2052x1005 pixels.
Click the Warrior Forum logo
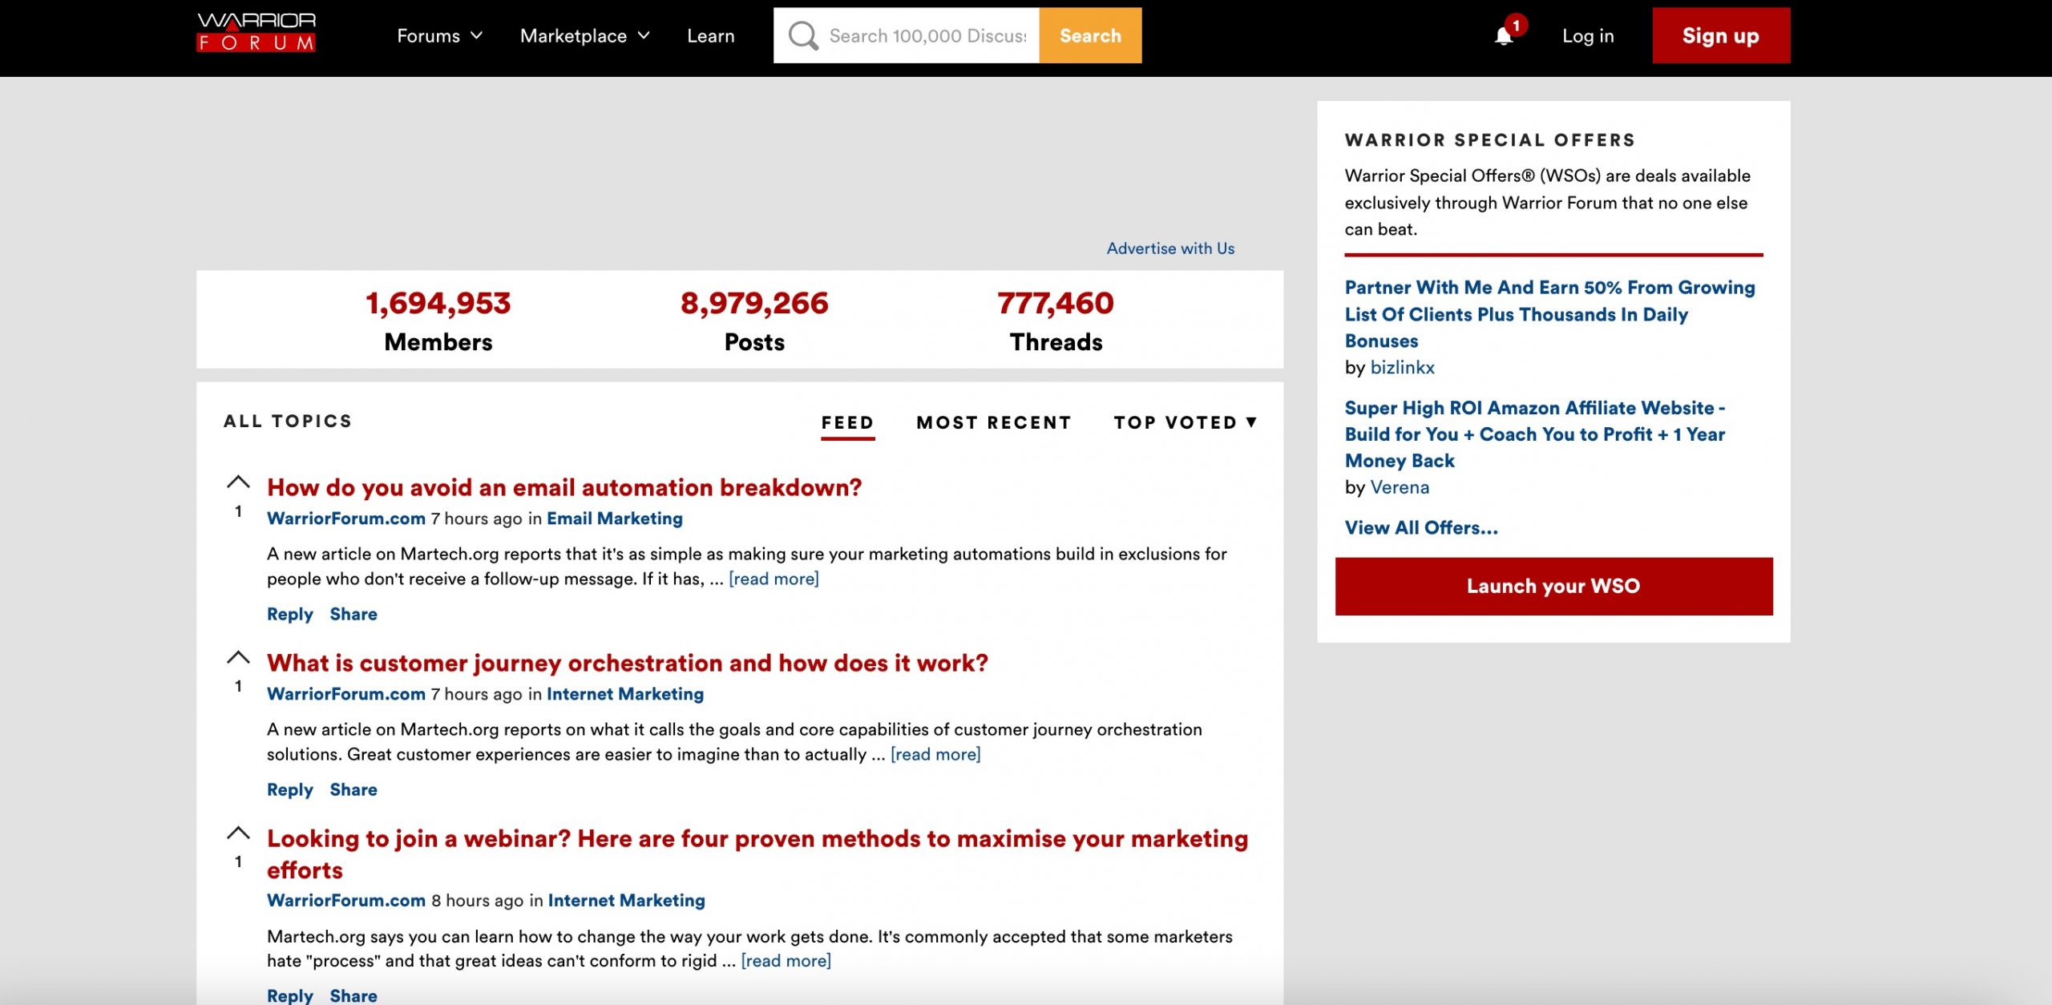[256, 32]
